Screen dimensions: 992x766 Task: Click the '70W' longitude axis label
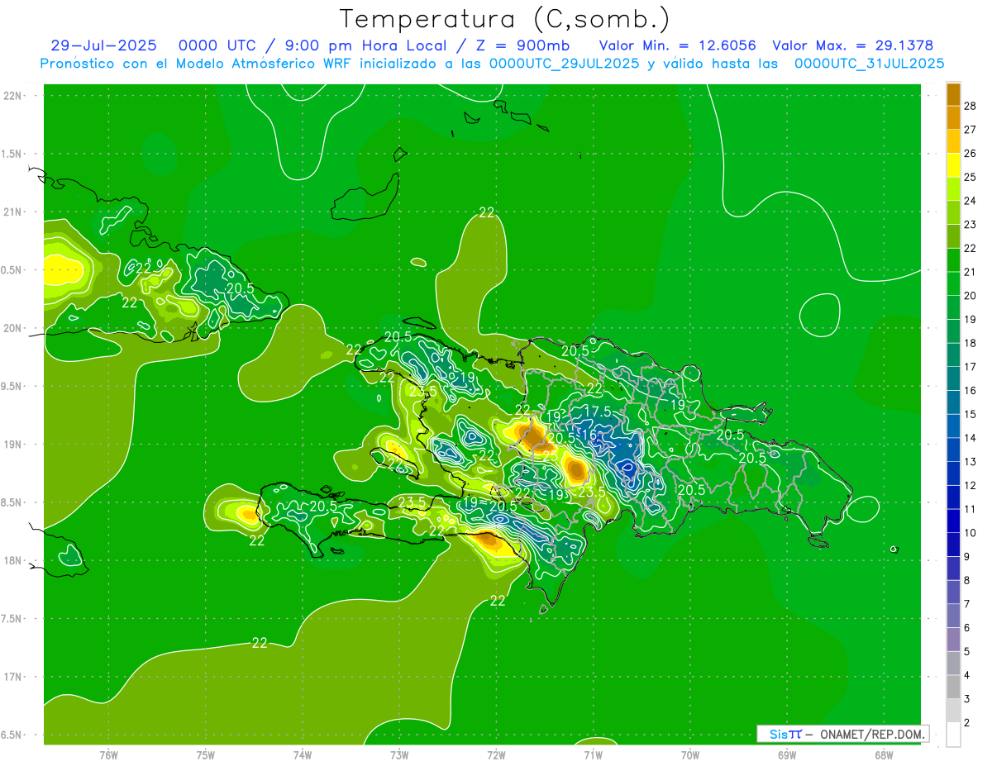690,755
